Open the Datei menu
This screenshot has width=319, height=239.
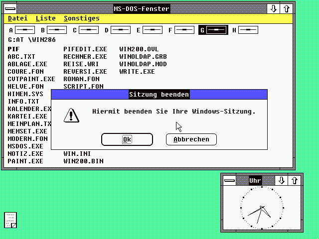pyautogui.click(x=18, y=18)
